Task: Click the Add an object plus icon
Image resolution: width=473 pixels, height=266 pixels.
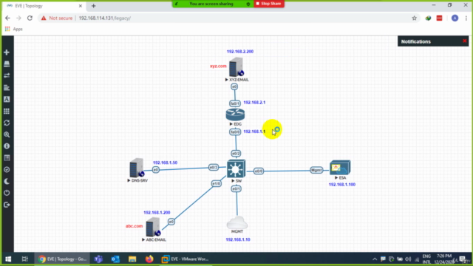Action: pos(7,52)
